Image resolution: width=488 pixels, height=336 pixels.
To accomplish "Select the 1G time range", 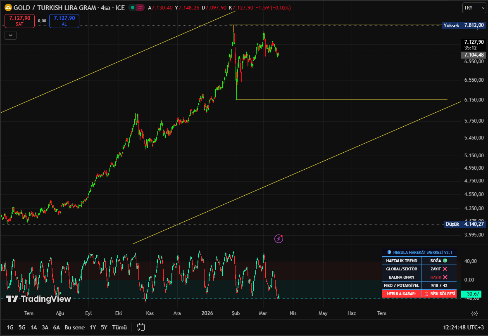I will click(x=10, y=327).
